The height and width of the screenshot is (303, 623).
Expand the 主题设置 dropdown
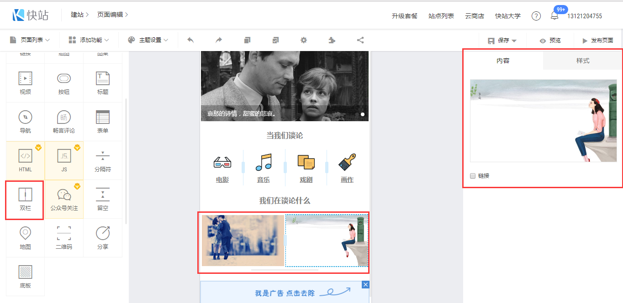click(x=148, y=40)
